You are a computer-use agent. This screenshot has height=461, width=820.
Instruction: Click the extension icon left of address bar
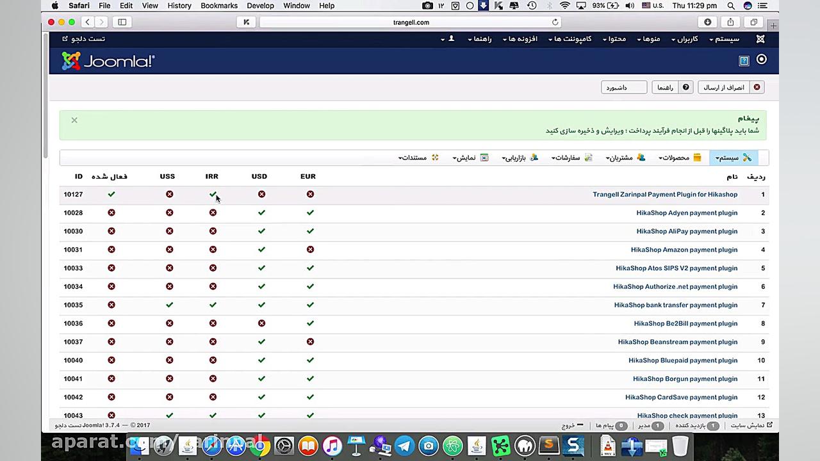coord(246,22)
